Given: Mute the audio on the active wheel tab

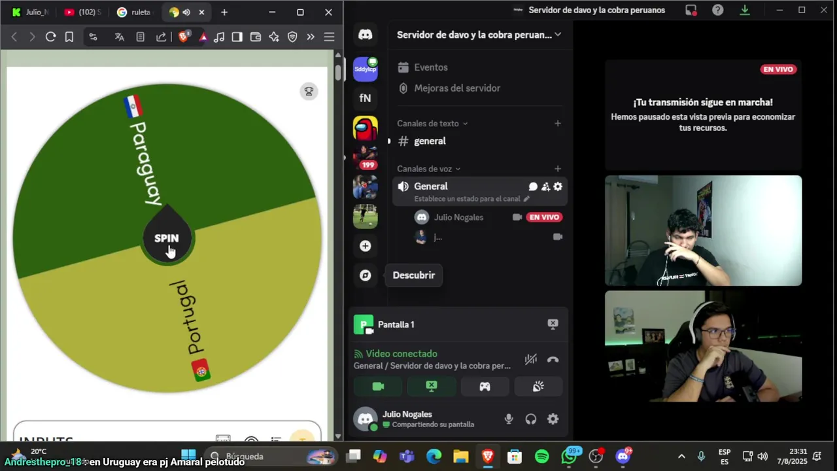Looking at the screenshot, I should click(x=186, y=12).
